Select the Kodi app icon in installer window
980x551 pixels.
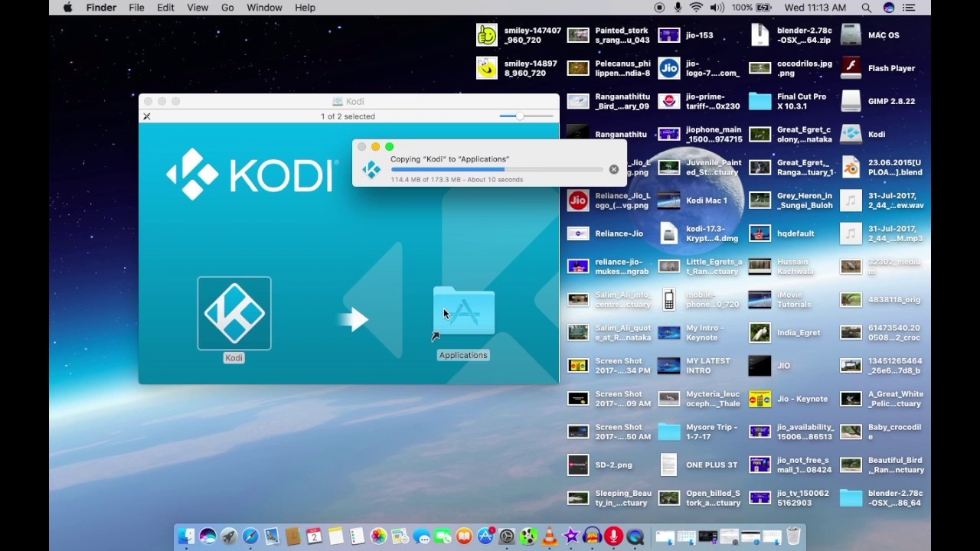click(234, 313)
